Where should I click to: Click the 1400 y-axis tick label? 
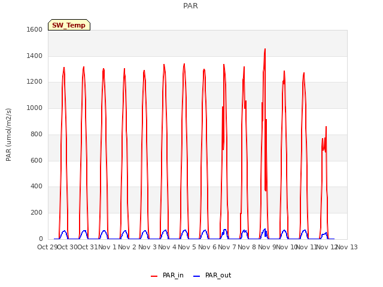[x=35, y=56]
